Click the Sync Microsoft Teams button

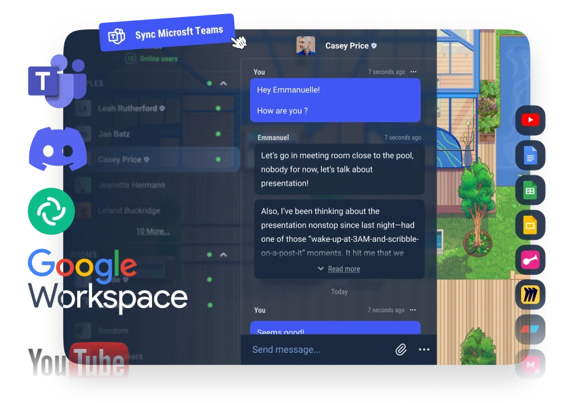pyautogui.click(x=167, y=33)
